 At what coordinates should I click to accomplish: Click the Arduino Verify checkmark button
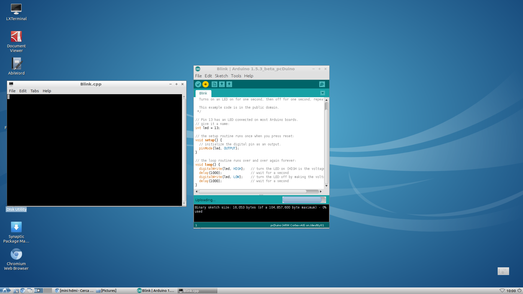pos(198,84)
